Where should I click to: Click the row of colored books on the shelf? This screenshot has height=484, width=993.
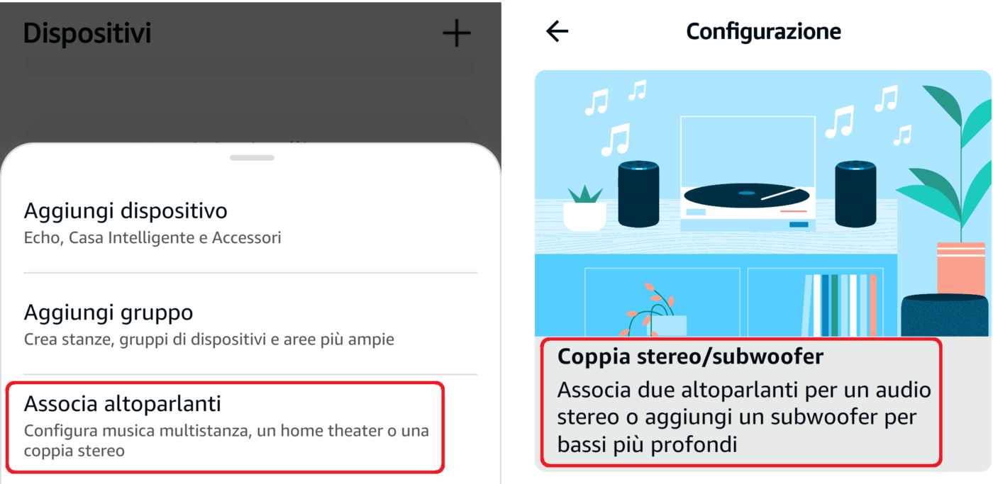(x=840, y=305)
